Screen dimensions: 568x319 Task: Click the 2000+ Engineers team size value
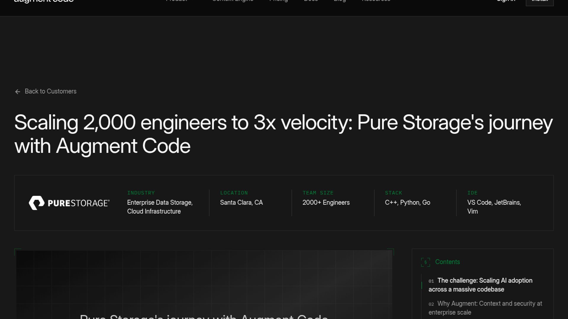pos(326,203)
